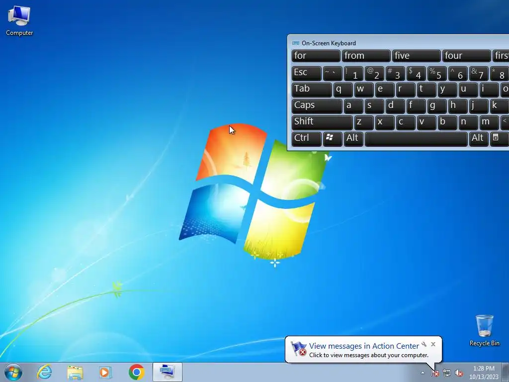Tap the q key
Screen dimensions: 509x382
(343, 90)
